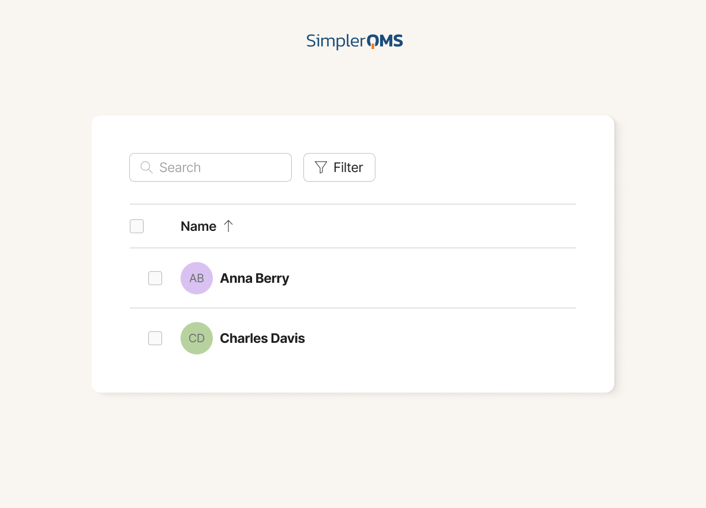Open the Filter options

pos(339,167)
